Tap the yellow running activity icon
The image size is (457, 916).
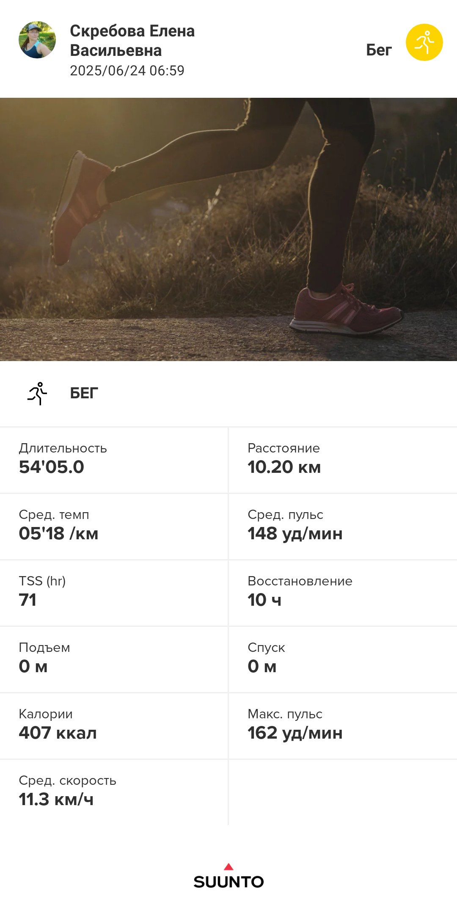pyautogui.click(x=424, y=42)
